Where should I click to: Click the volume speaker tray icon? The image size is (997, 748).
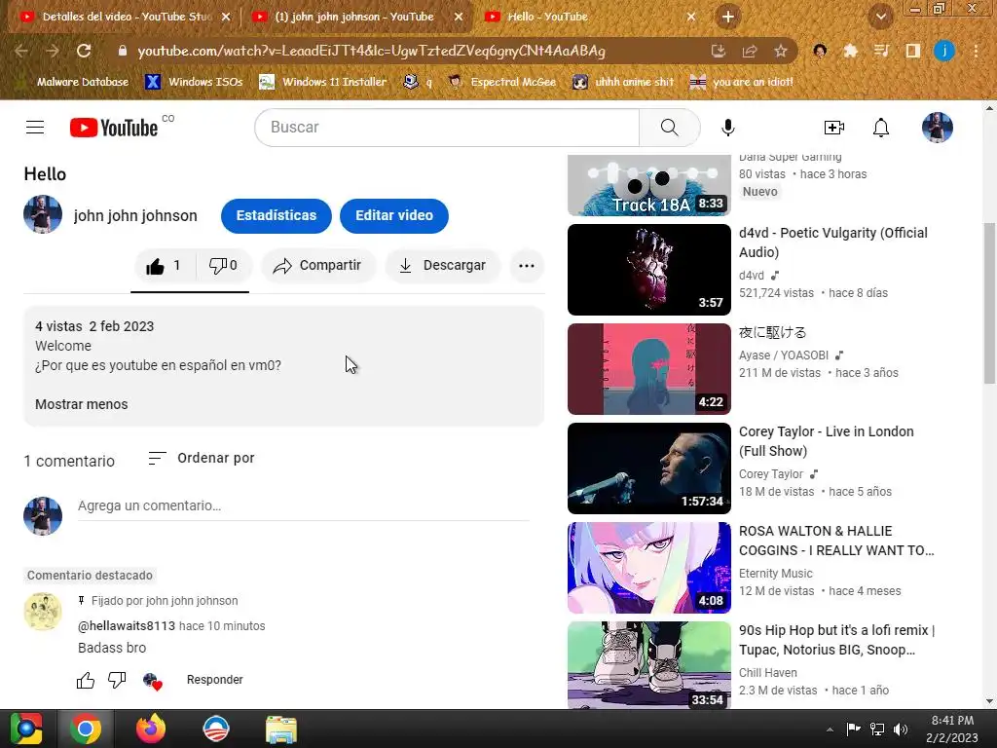tap(901, 729)
